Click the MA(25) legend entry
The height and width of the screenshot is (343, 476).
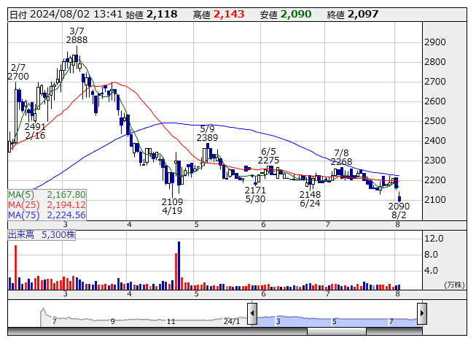[47, 205]
